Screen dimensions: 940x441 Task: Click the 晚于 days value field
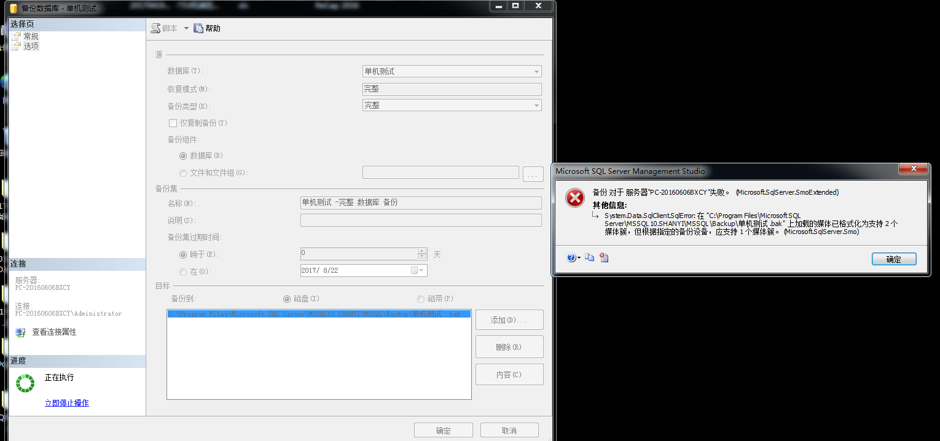358,254
